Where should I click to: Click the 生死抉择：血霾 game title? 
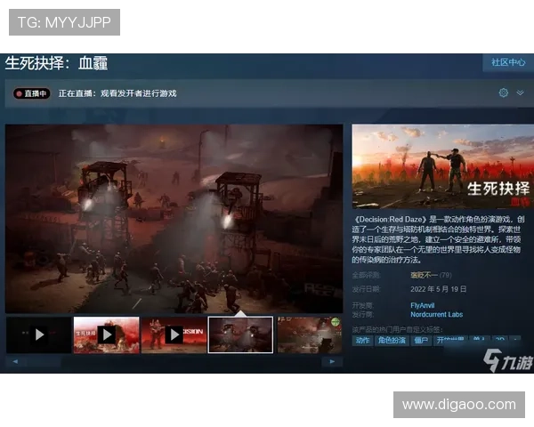coord(57,63)
